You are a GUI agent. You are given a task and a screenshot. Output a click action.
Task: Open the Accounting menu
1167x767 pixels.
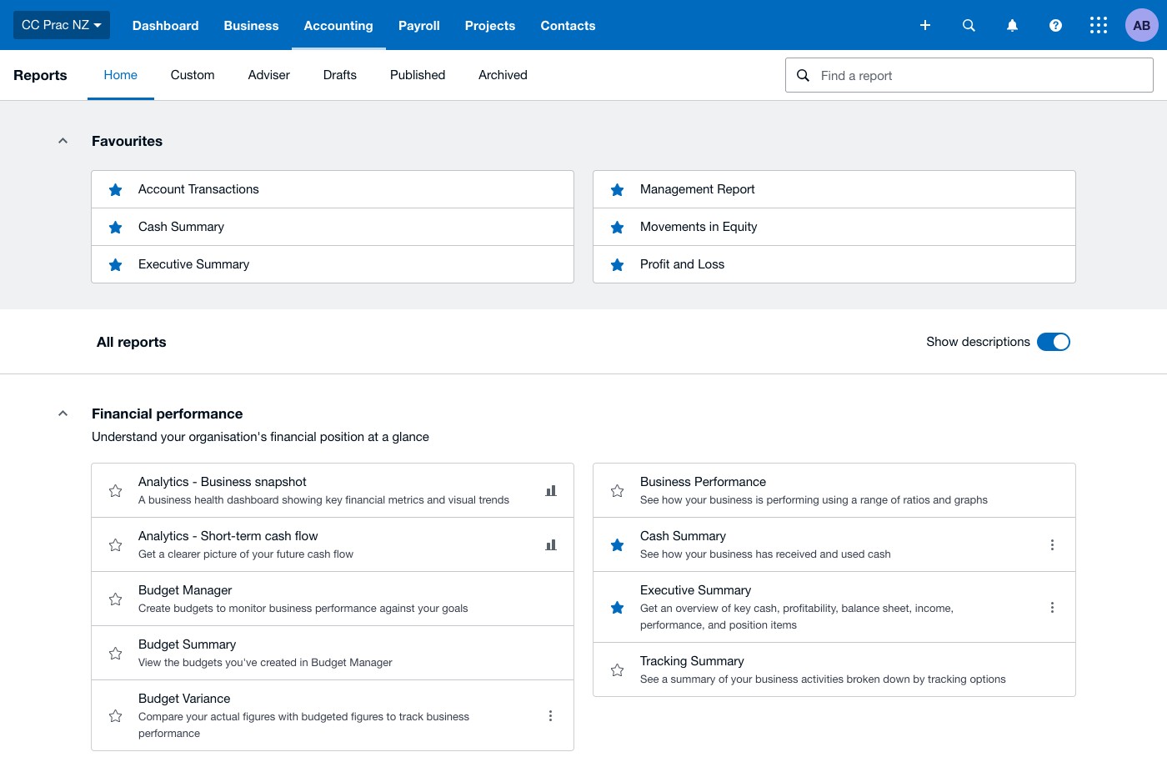click(338, 26)
